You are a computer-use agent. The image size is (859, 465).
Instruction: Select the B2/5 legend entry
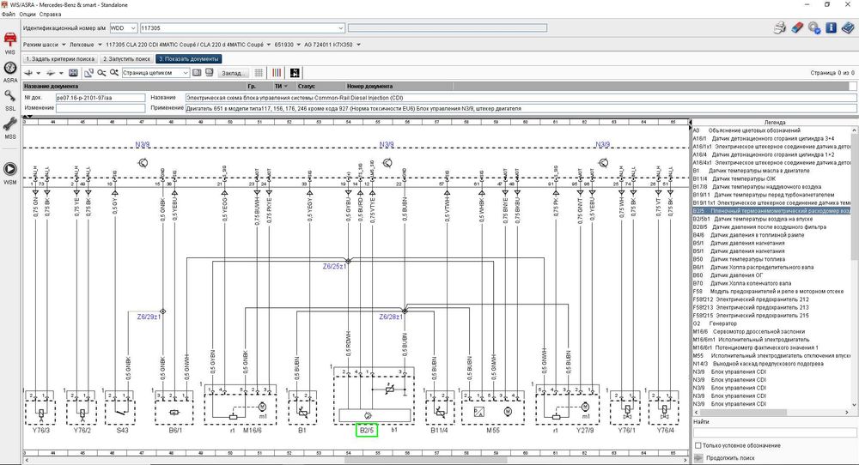click(x=771, y=210)
